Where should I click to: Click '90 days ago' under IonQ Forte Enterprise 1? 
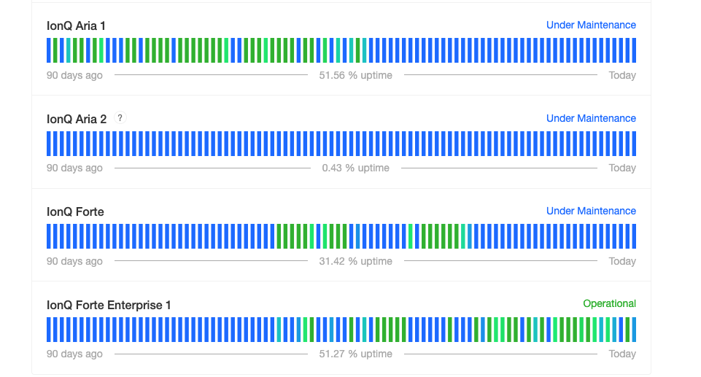74,354
